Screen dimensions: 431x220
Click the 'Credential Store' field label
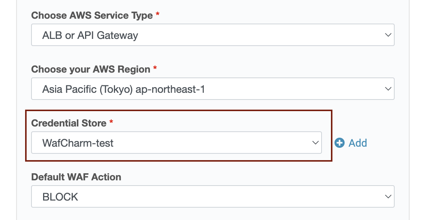click(69, 123)
